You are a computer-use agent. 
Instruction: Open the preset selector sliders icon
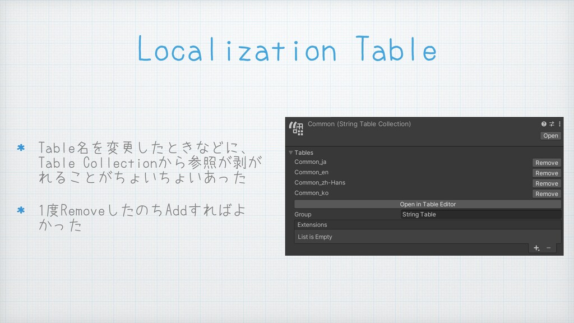pyautogui.click(x=552, y=124)
